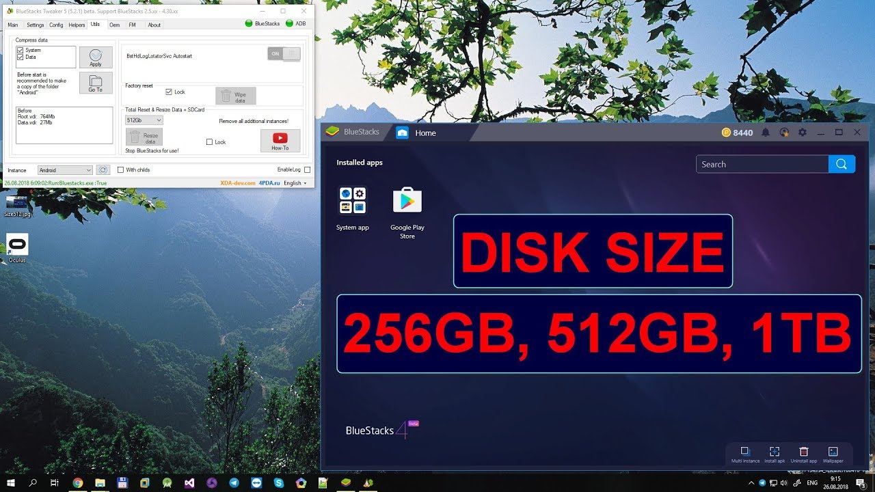Open BlueStacks settings gear

803,133
